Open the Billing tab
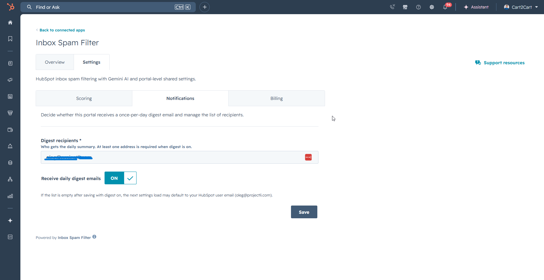This screenshot has width=544, height=280. (277, 98)
